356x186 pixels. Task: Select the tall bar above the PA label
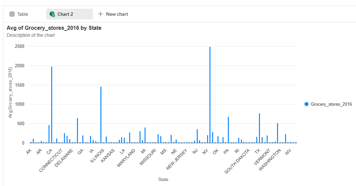pos(228,130)
